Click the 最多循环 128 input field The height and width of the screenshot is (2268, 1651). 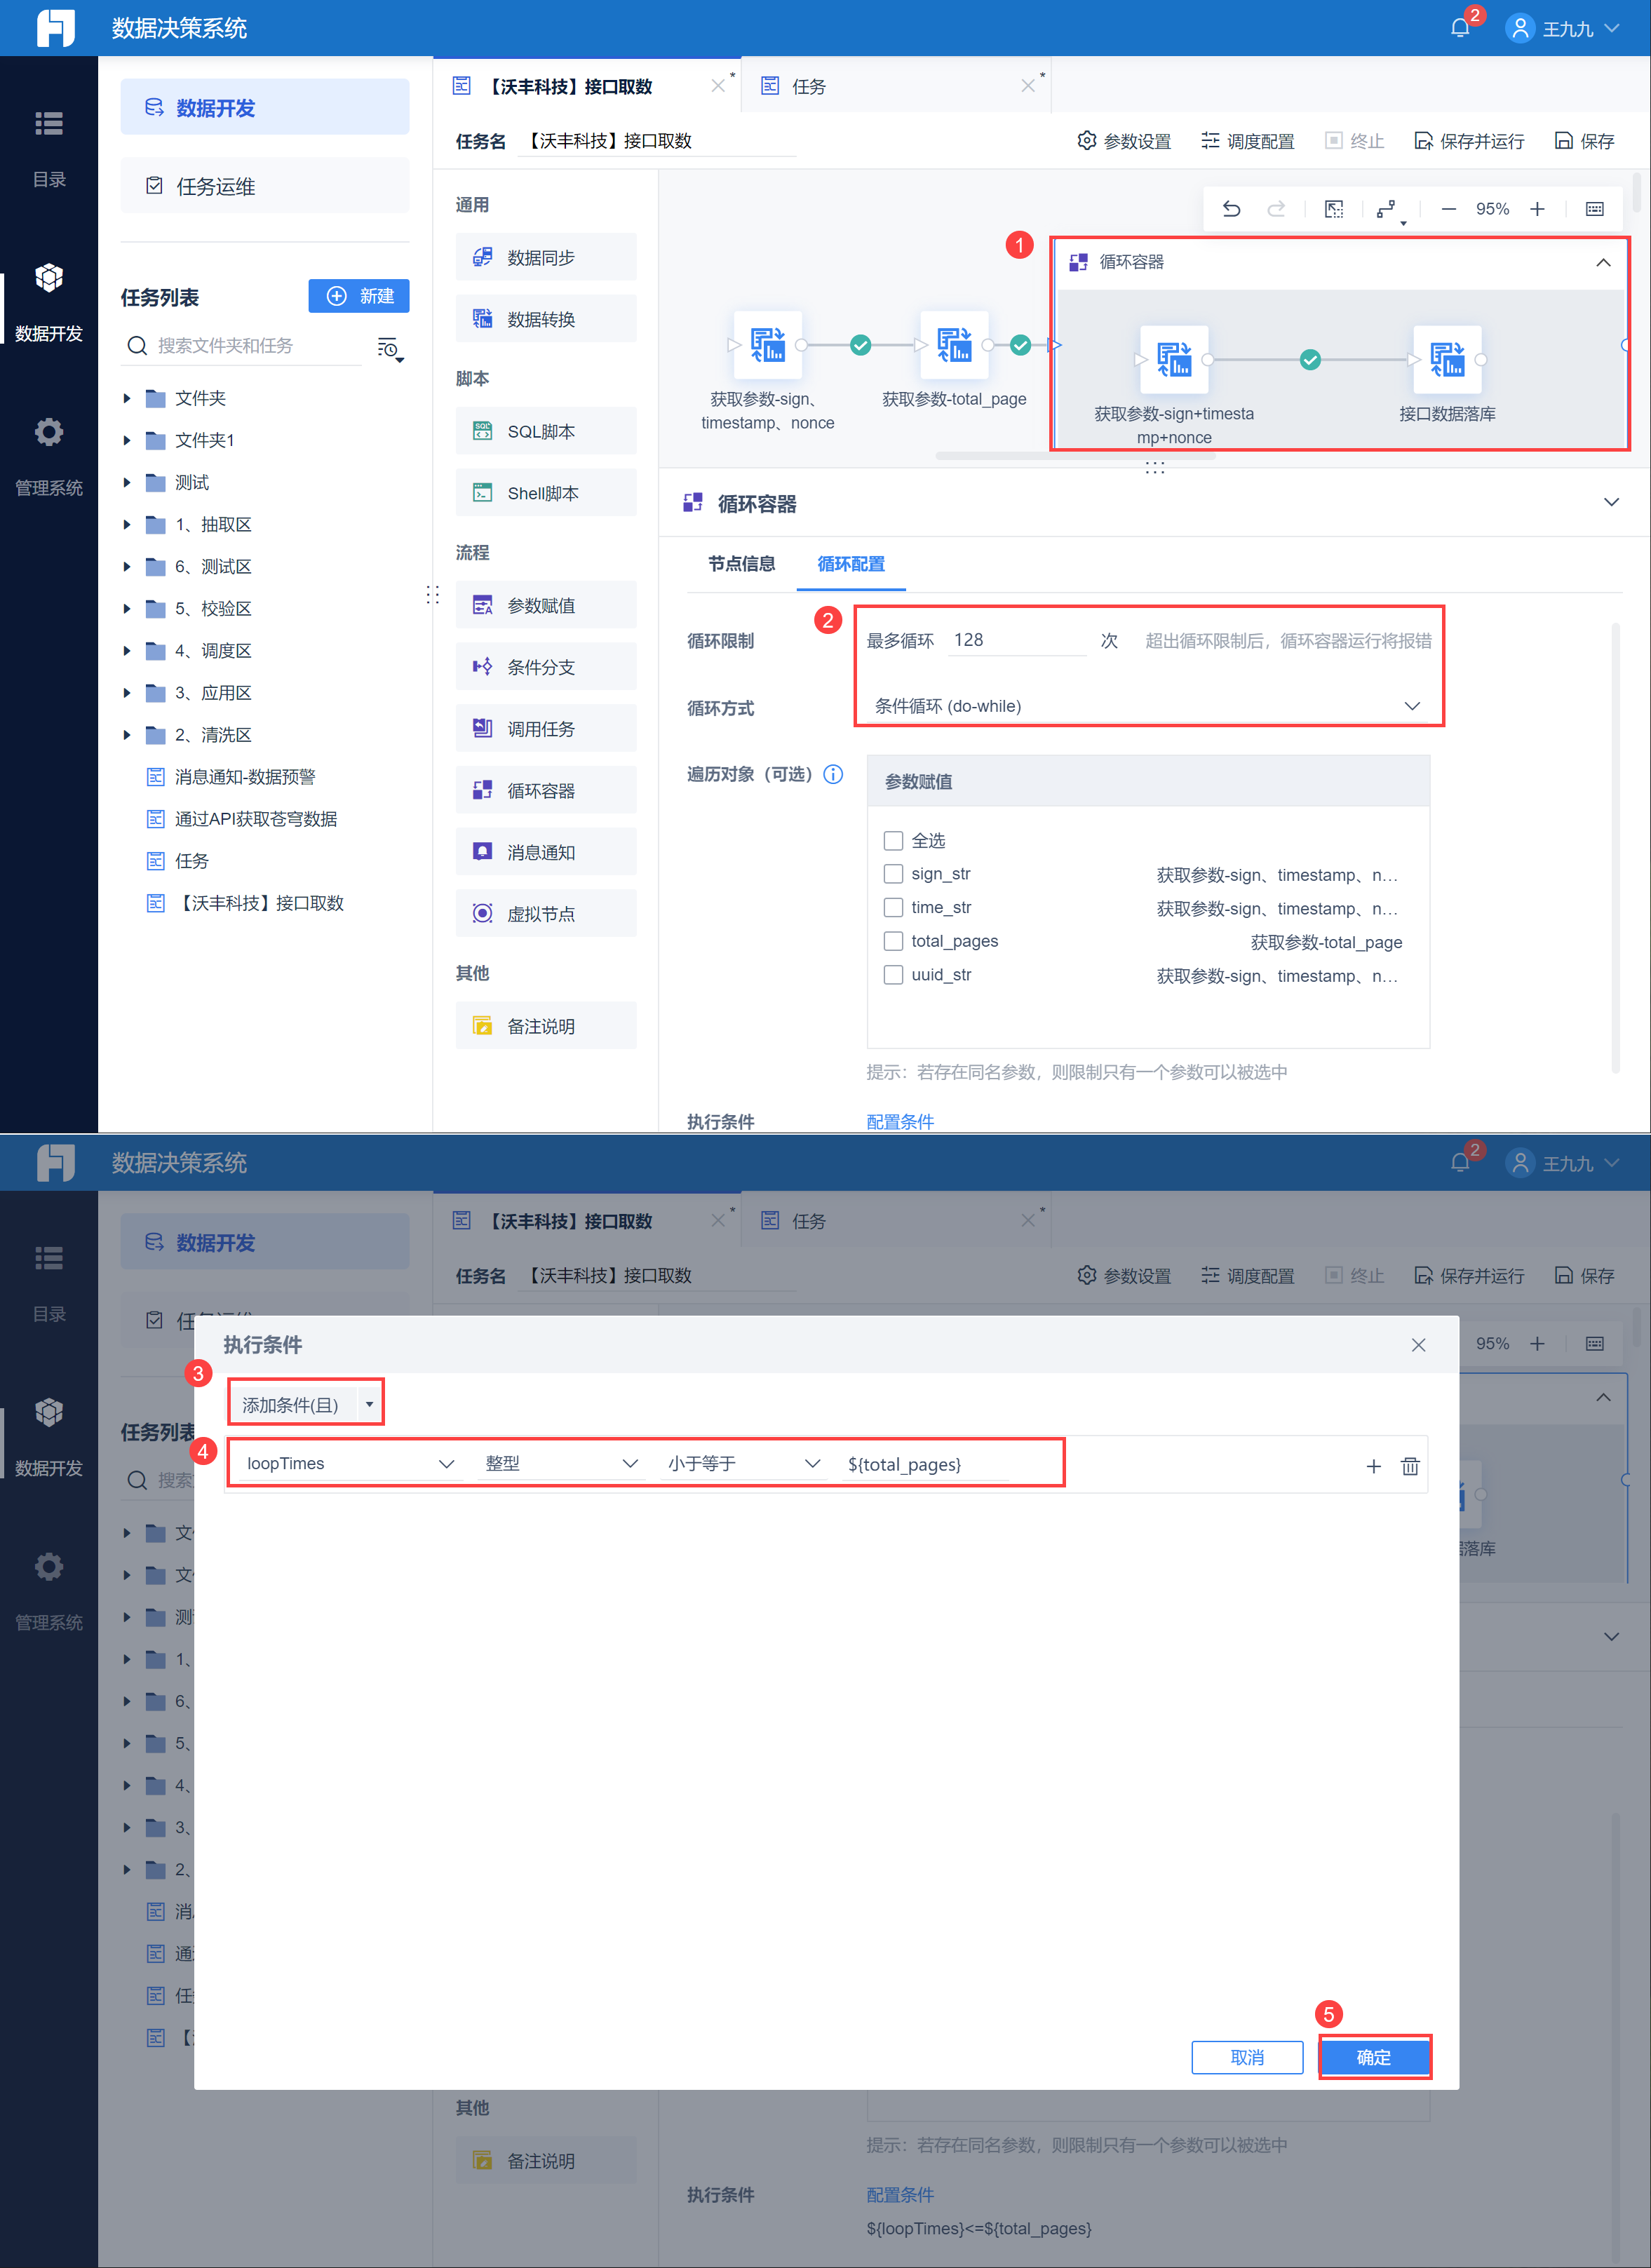click(1015, 640)
